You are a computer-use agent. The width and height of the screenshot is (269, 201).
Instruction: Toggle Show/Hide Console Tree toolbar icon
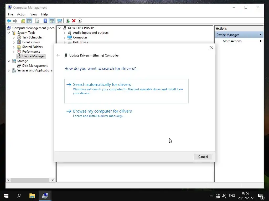pyautogui.click(x=29, y=21)
